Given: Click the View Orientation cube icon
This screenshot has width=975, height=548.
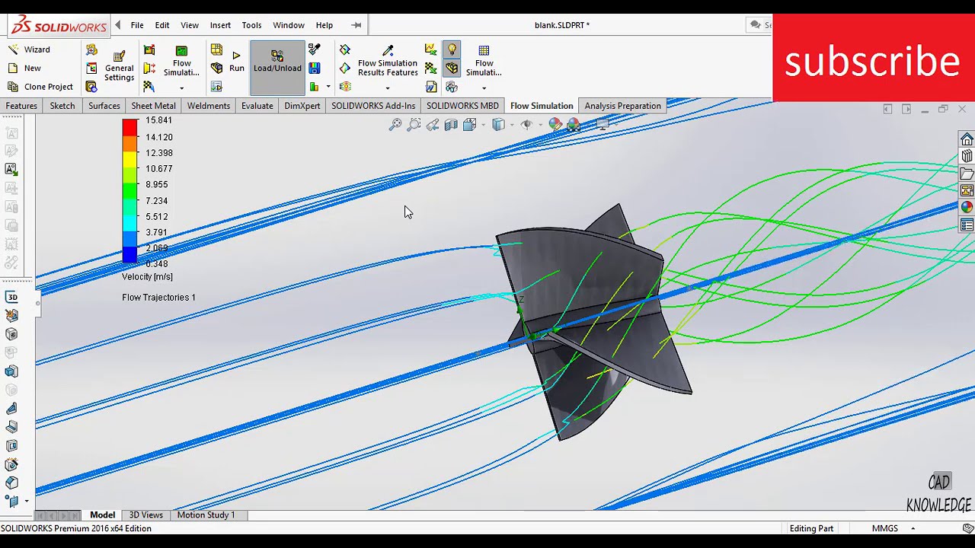Looking at the screenshot, I should (469, 125).
